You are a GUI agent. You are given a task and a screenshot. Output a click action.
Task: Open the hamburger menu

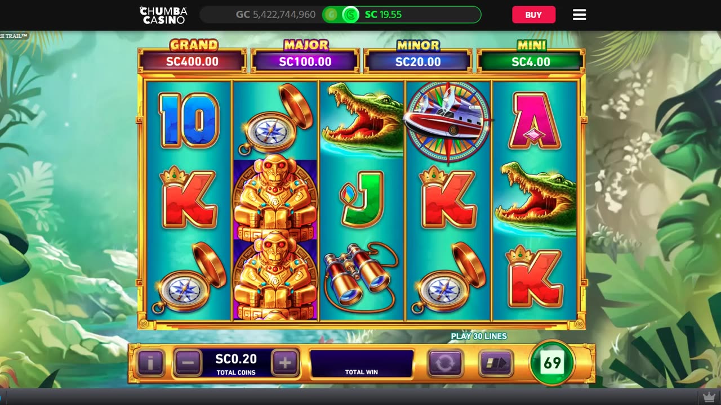pos(580,15)
